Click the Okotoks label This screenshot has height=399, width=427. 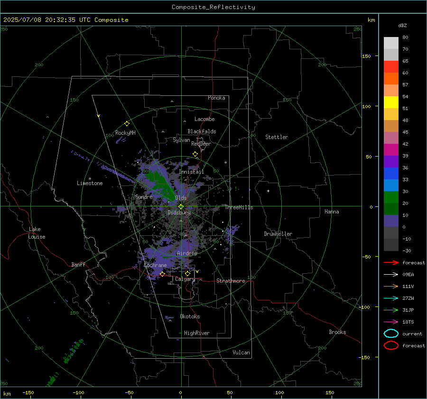(190, 316)
